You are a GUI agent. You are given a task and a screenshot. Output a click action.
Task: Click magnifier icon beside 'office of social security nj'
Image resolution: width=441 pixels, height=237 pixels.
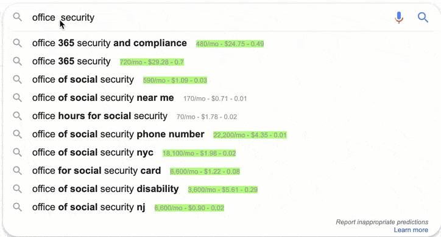(x=18, y=207)
